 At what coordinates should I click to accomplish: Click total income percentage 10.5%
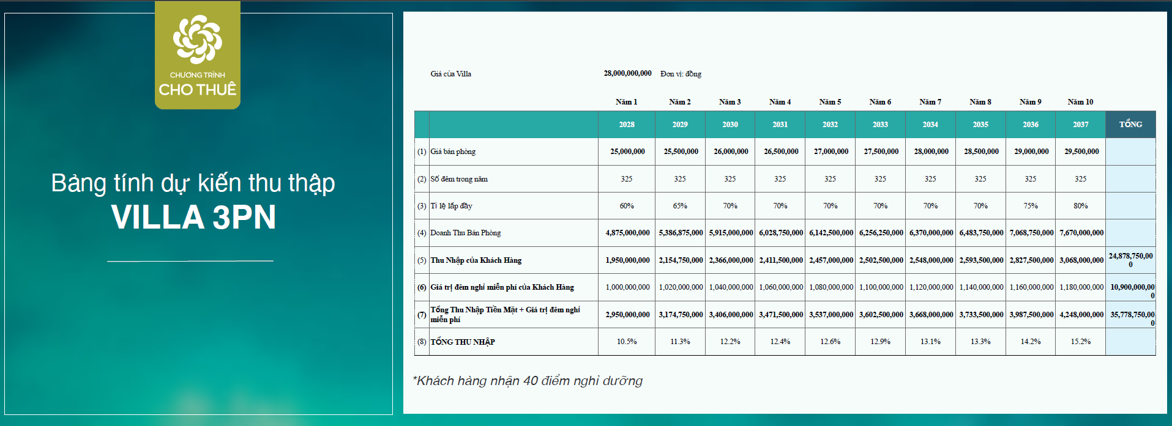pyautogui.click(x=627, y=342)
